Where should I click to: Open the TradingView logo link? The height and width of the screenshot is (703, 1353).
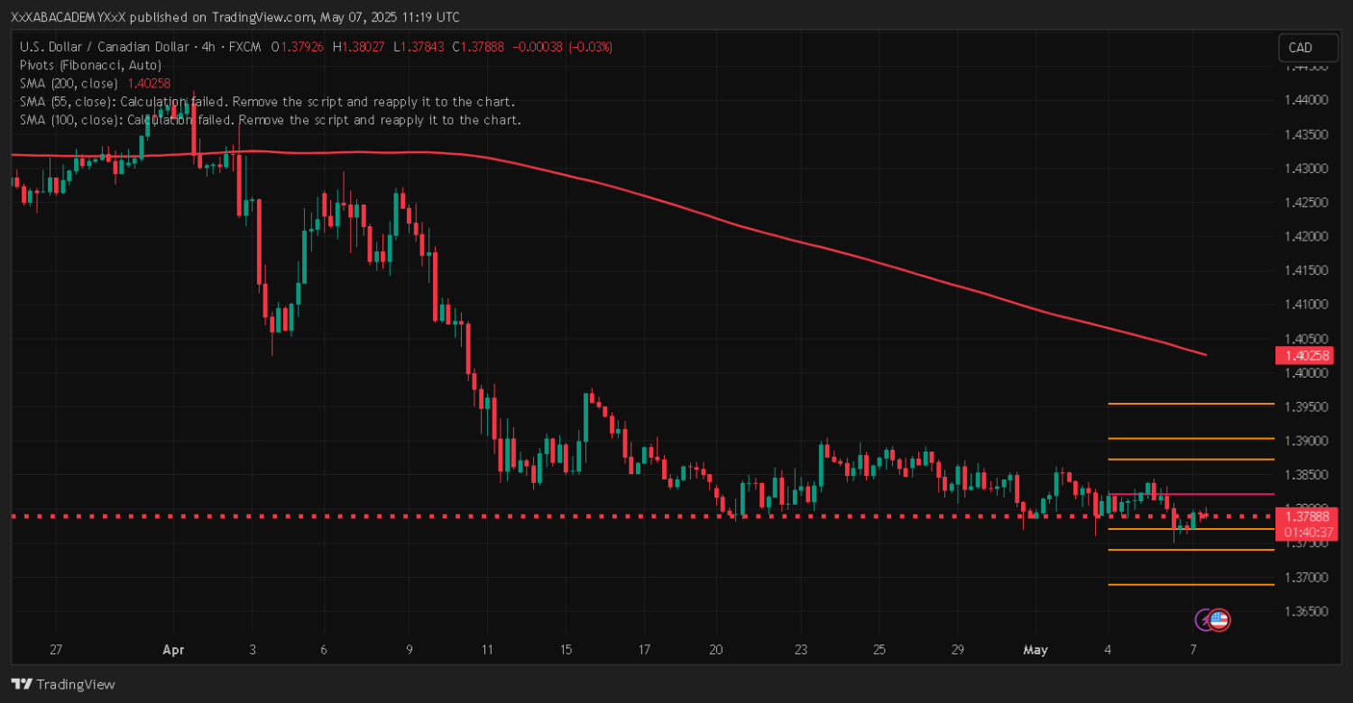[x=63, y=684]
